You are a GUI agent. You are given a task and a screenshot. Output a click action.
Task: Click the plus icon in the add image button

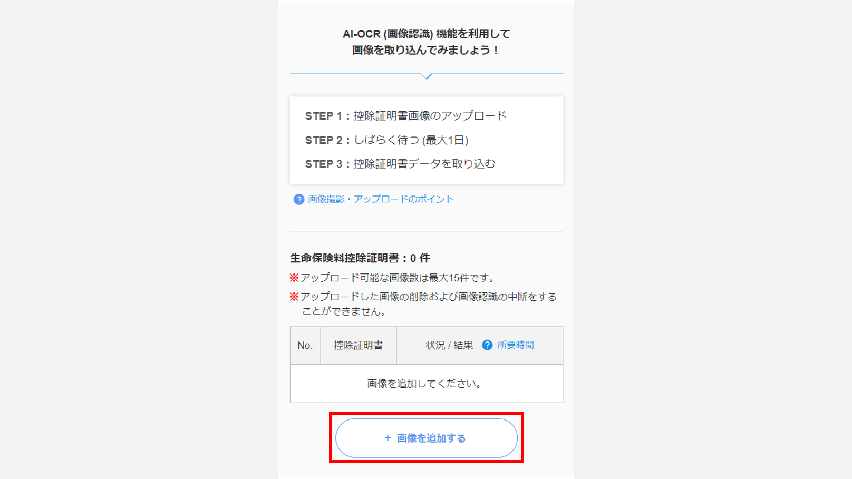click(x=388, y=438)
